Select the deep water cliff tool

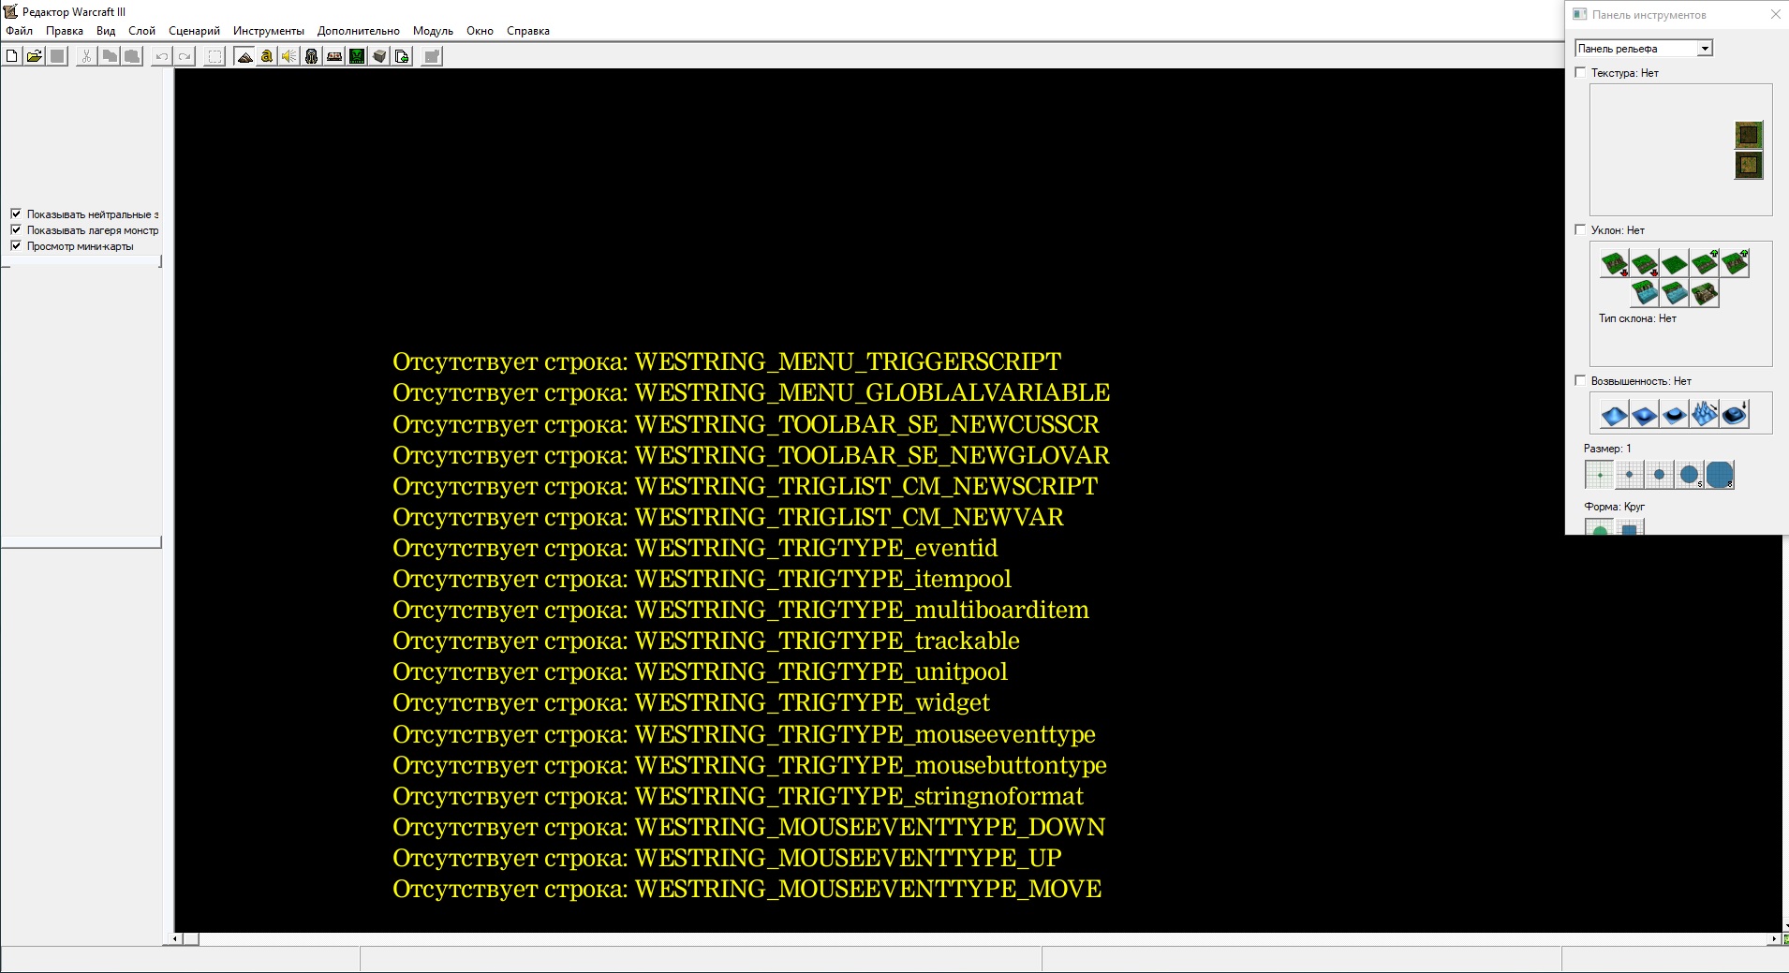point(1645,293)
